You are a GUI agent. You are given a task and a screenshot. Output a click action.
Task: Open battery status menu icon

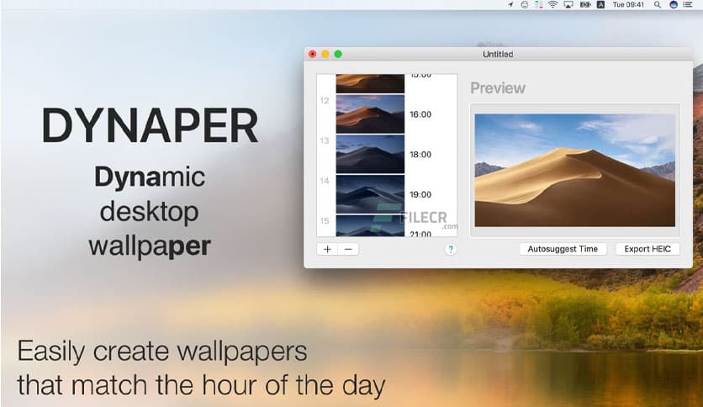coord(585,4)
